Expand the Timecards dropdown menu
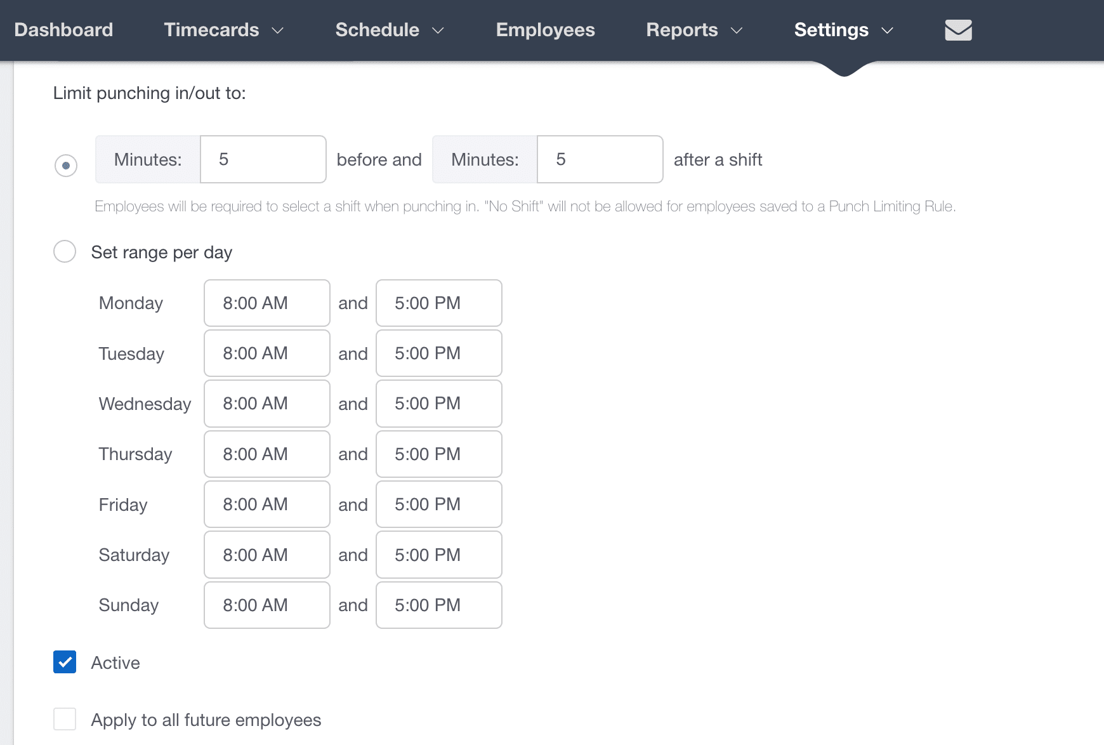 coord(223,30)
